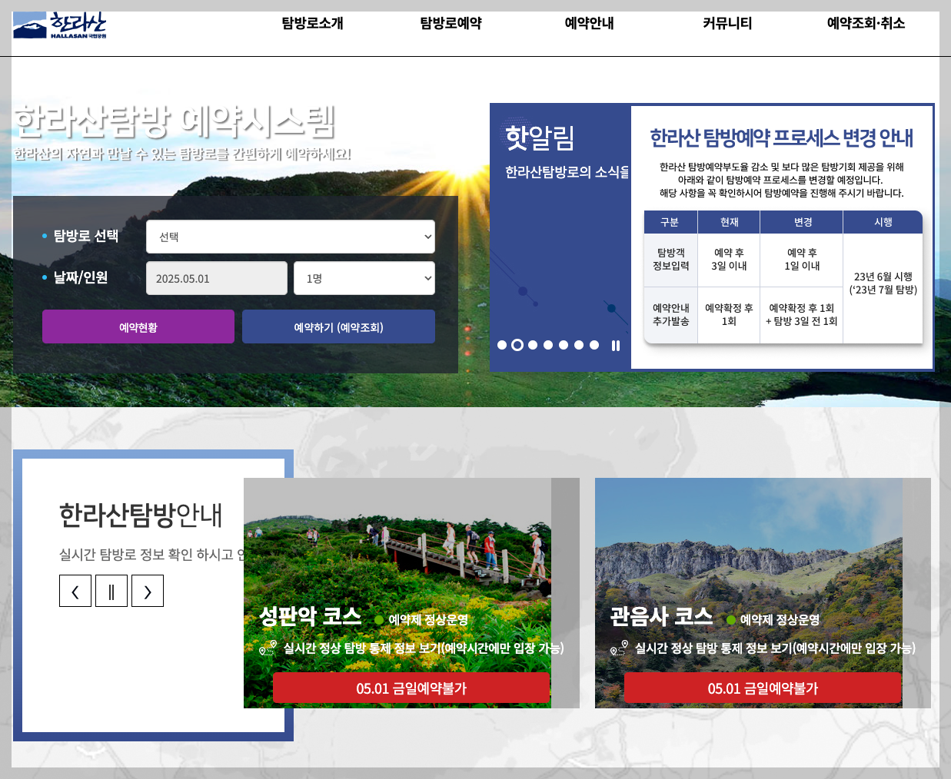Click the 예약현황 button

pyautogui.click(x=138, y=326)
